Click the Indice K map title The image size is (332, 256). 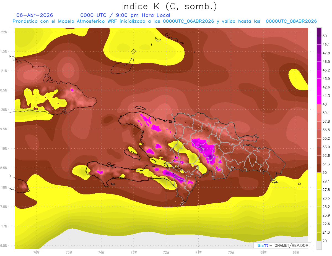coord(169,6)
